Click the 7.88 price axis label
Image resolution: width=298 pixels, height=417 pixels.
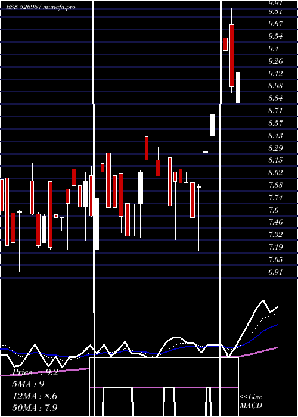click(x=275, y=185)
